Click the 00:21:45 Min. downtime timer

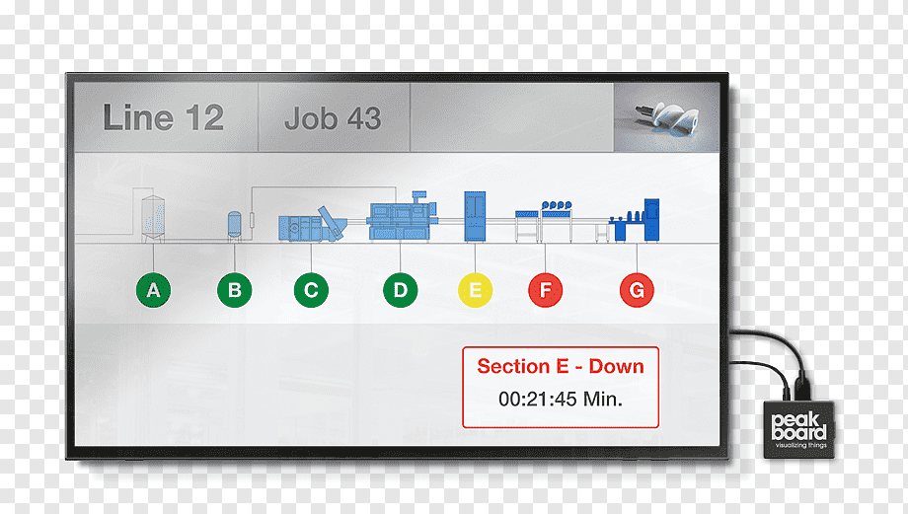click(561, 399)
